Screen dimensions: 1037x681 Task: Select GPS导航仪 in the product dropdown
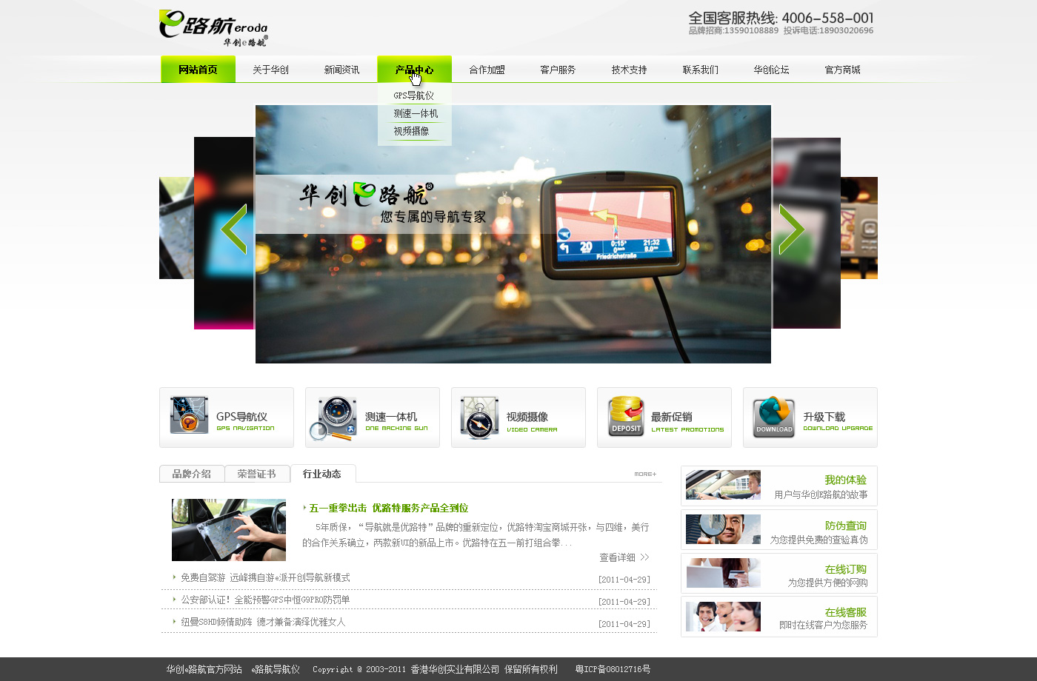pos(414,95)
